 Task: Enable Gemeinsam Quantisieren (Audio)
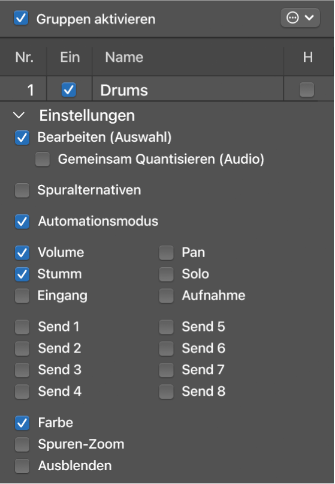pos(43,159)
